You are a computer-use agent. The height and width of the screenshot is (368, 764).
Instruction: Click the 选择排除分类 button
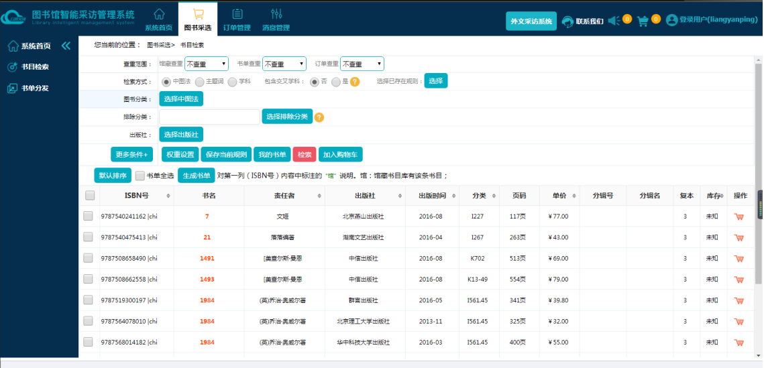[288, 117]
